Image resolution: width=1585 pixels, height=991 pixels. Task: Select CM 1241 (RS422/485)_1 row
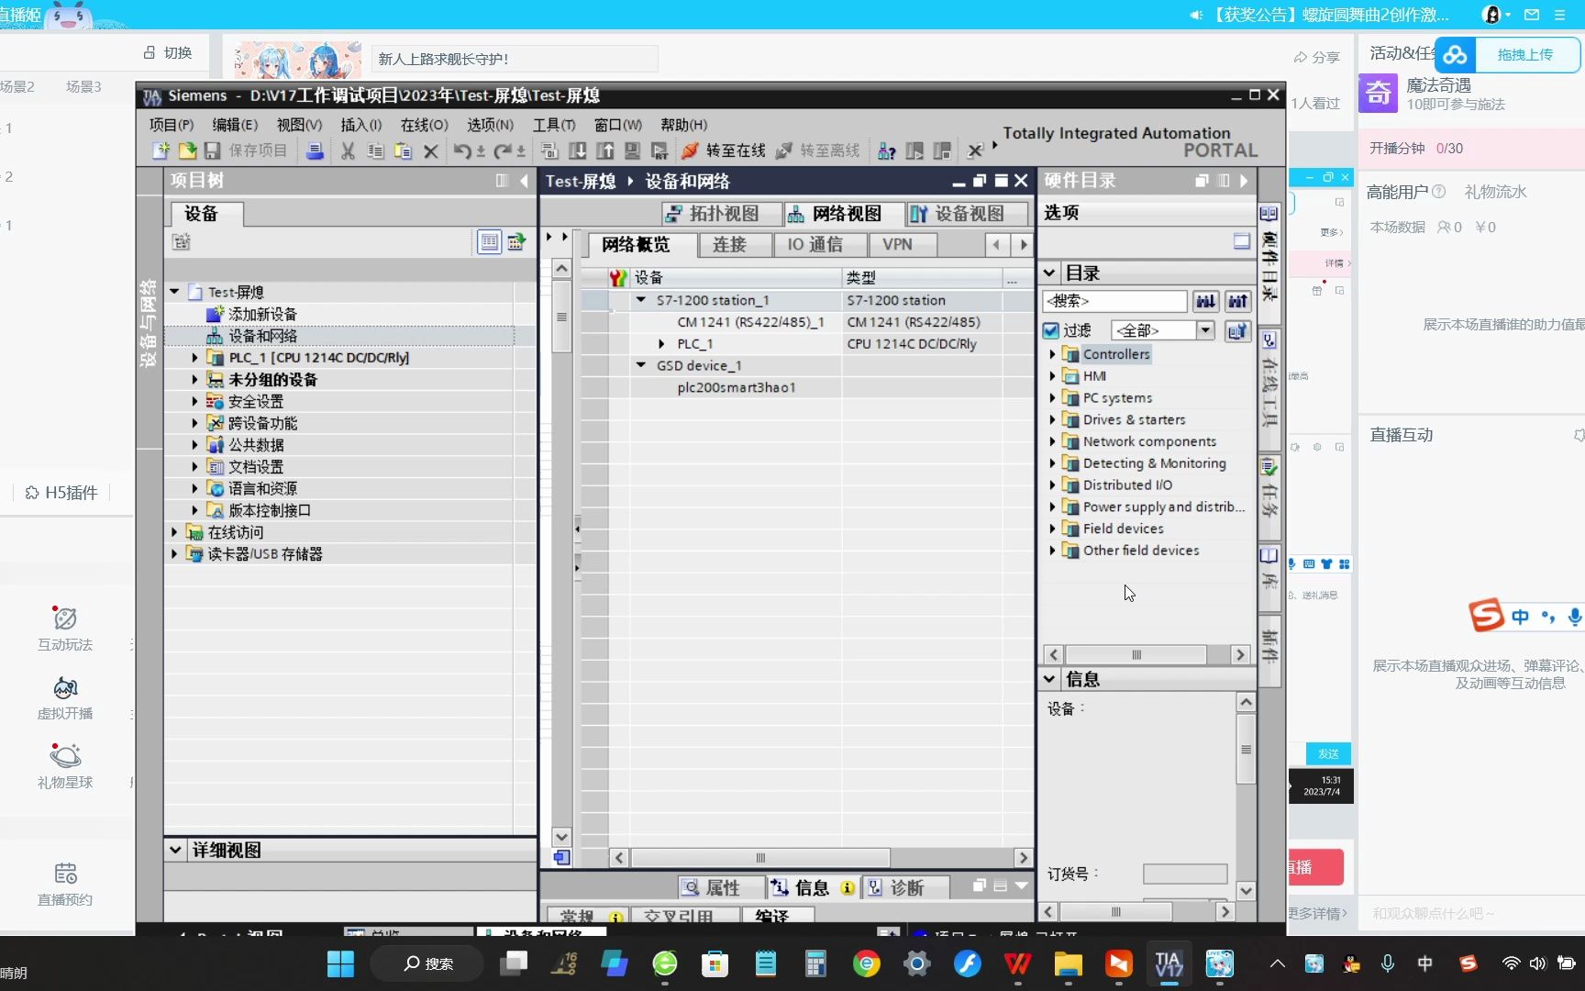coord(751,322)
